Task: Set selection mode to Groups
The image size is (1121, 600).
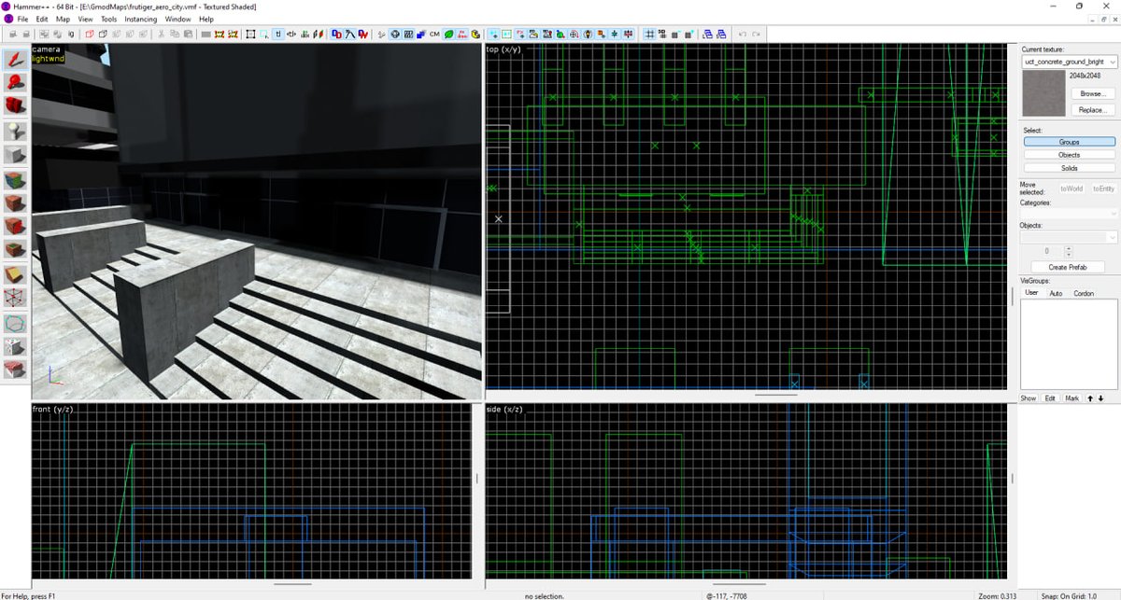Action: click(1069, 142)
